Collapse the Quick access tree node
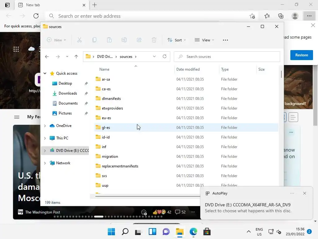This screenshot has width=318, height=239. point(45,73)
